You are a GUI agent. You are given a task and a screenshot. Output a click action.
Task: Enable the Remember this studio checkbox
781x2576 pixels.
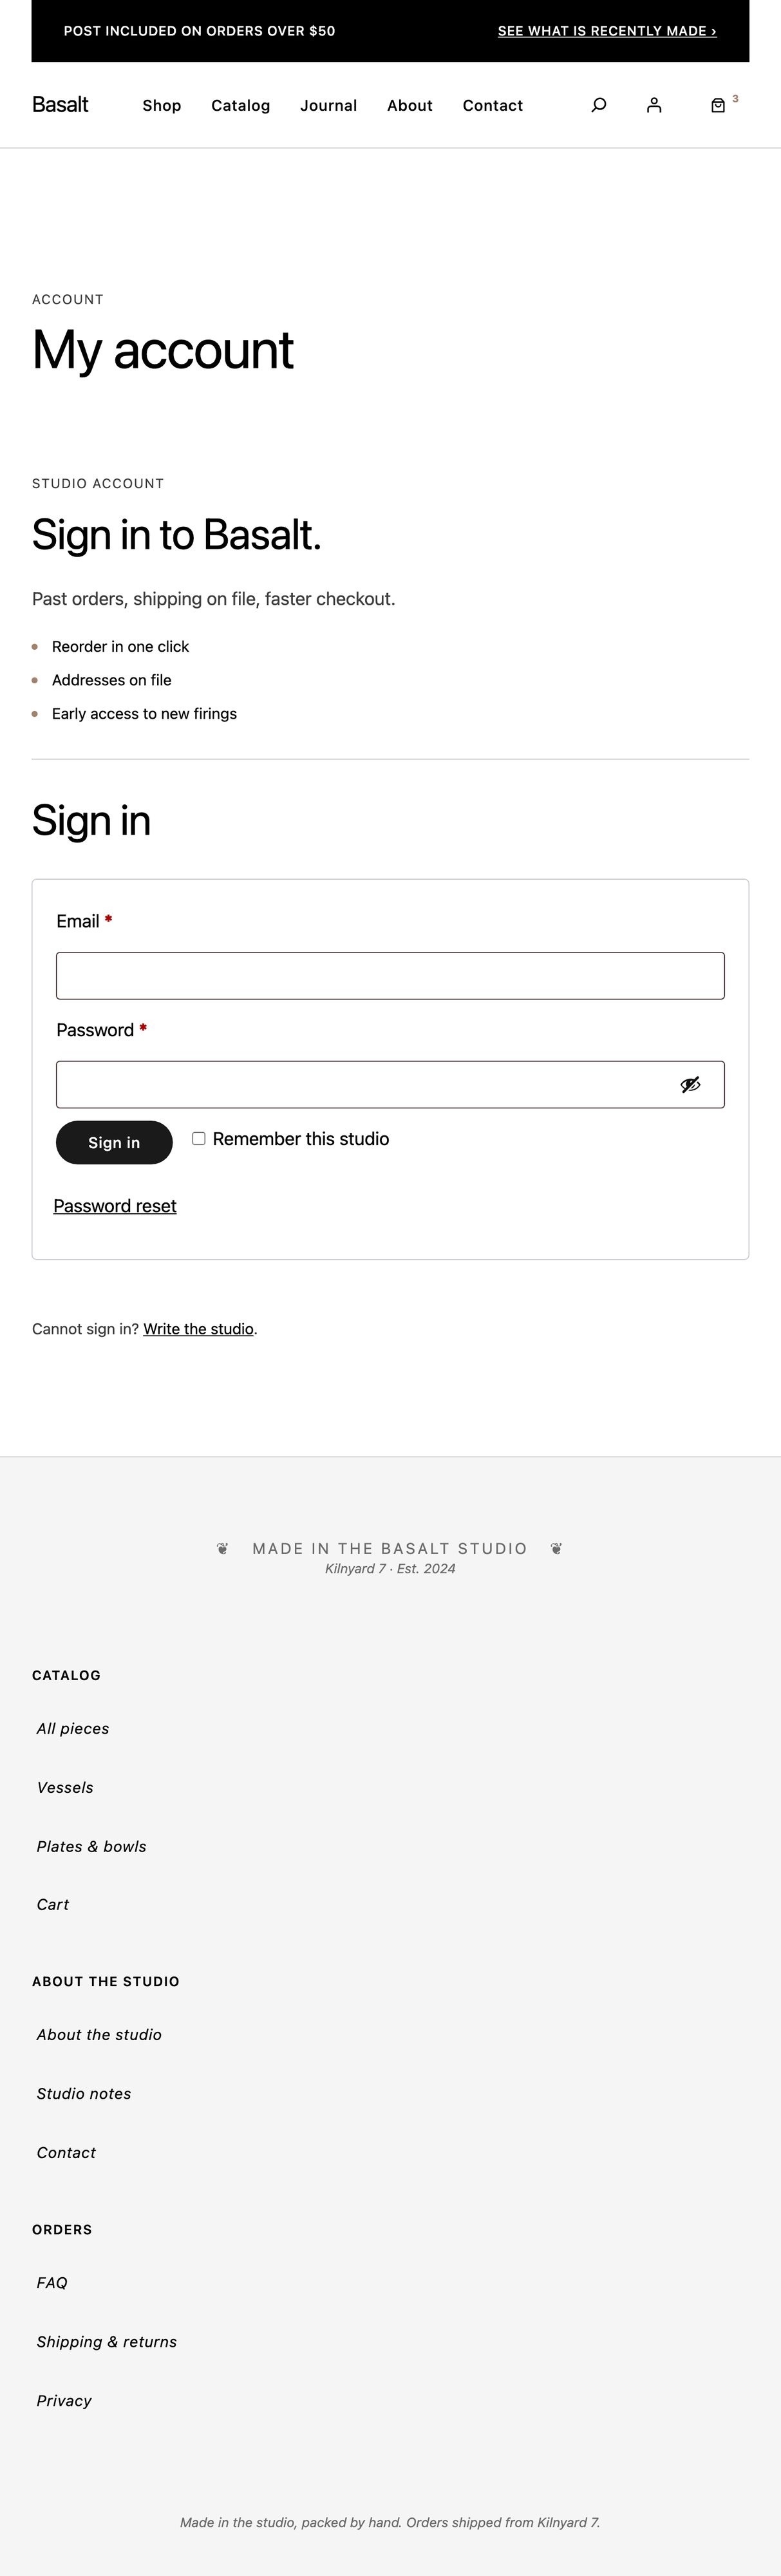pyautogui.click(x=199, y=1139)
